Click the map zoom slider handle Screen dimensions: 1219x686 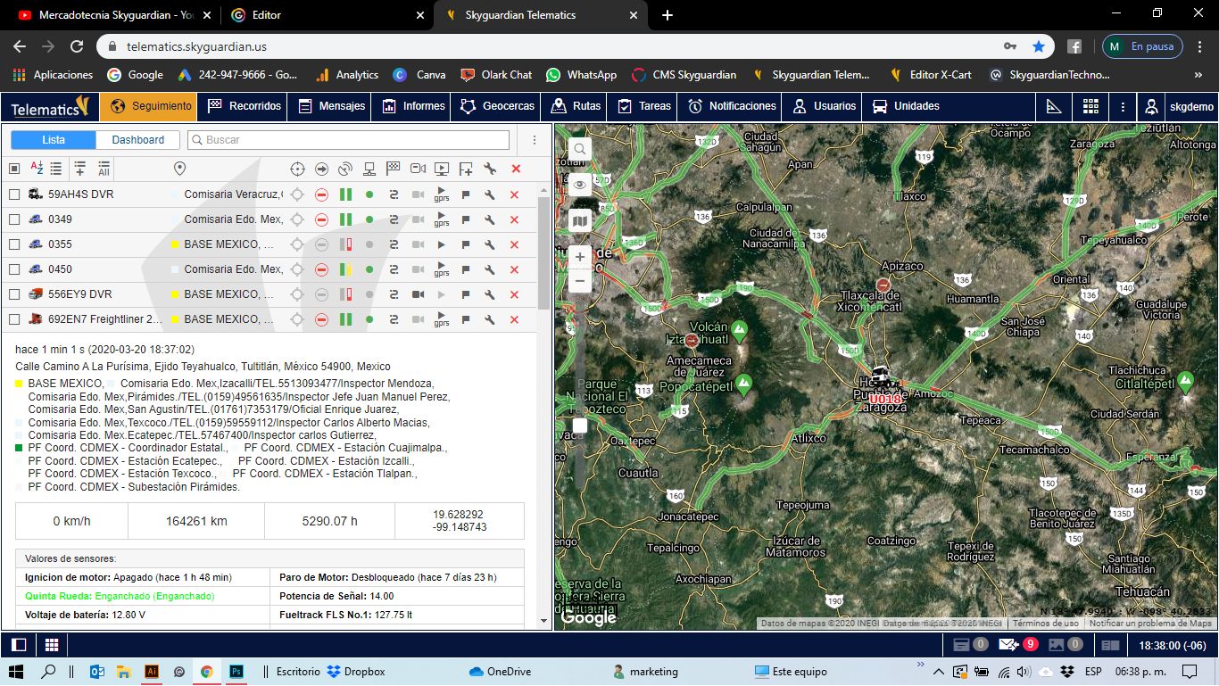580,426
